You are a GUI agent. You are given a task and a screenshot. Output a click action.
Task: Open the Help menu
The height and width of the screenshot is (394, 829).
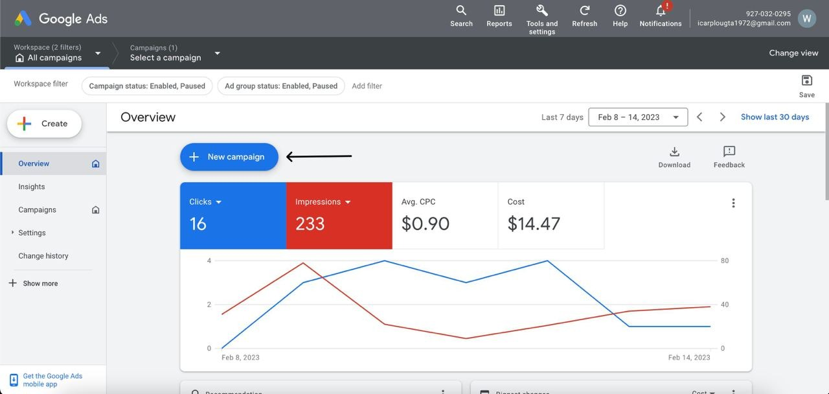[x=620, y=16]
